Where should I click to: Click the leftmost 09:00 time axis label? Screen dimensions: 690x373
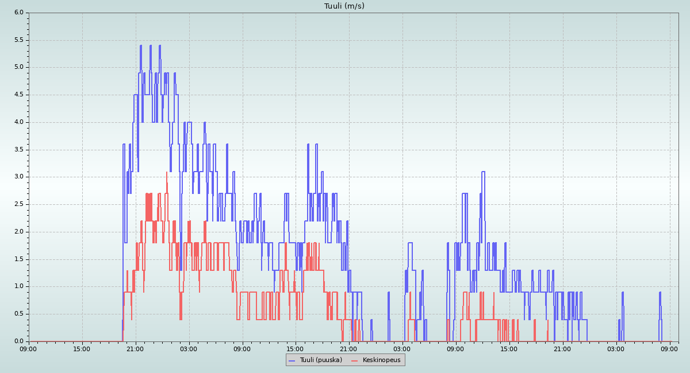(x=29, y=348)
